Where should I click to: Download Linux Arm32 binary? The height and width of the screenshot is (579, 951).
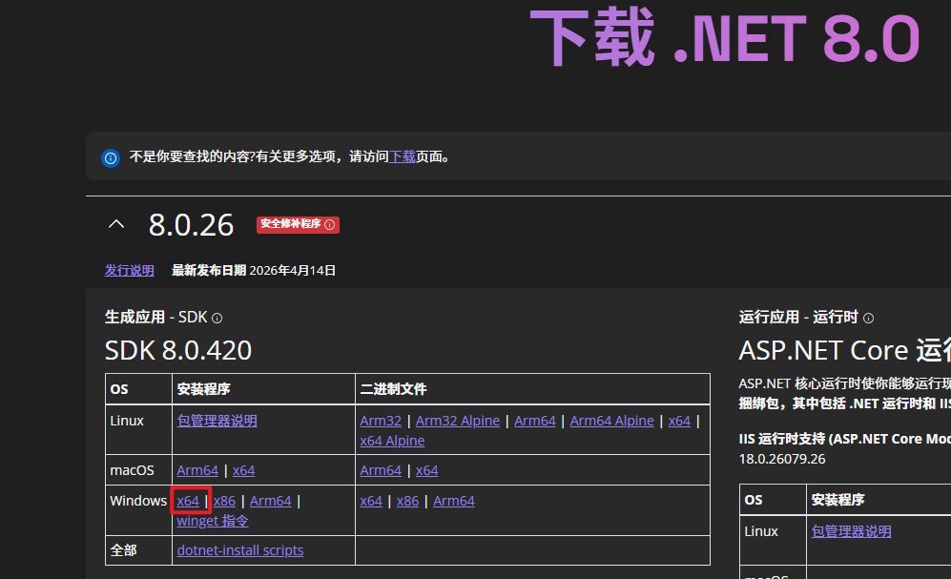tap(381, 421)
